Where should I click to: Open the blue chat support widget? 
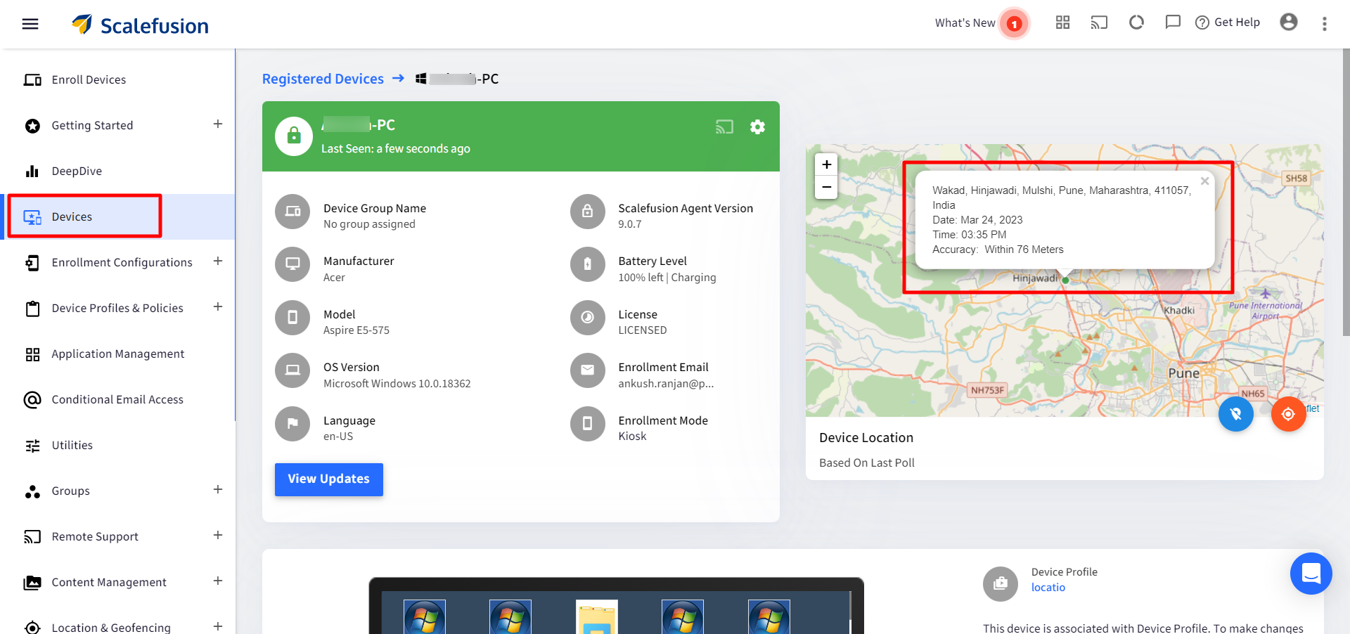pyautogui.click(x=1311, y=574)
